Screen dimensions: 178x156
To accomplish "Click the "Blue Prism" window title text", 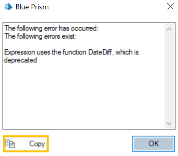I will click(x=32, y=7).
